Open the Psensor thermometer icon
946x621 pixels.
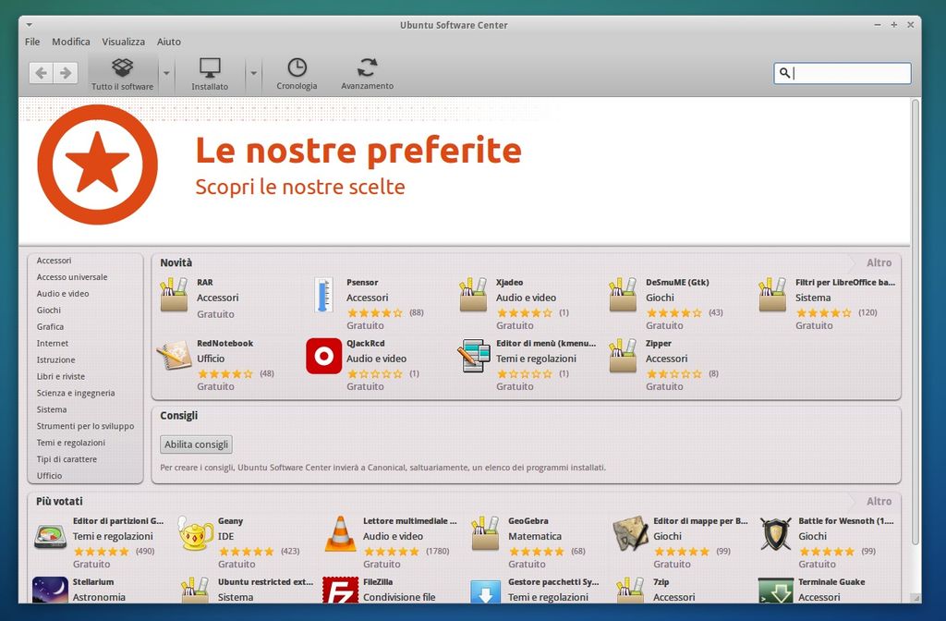[323, 295]
